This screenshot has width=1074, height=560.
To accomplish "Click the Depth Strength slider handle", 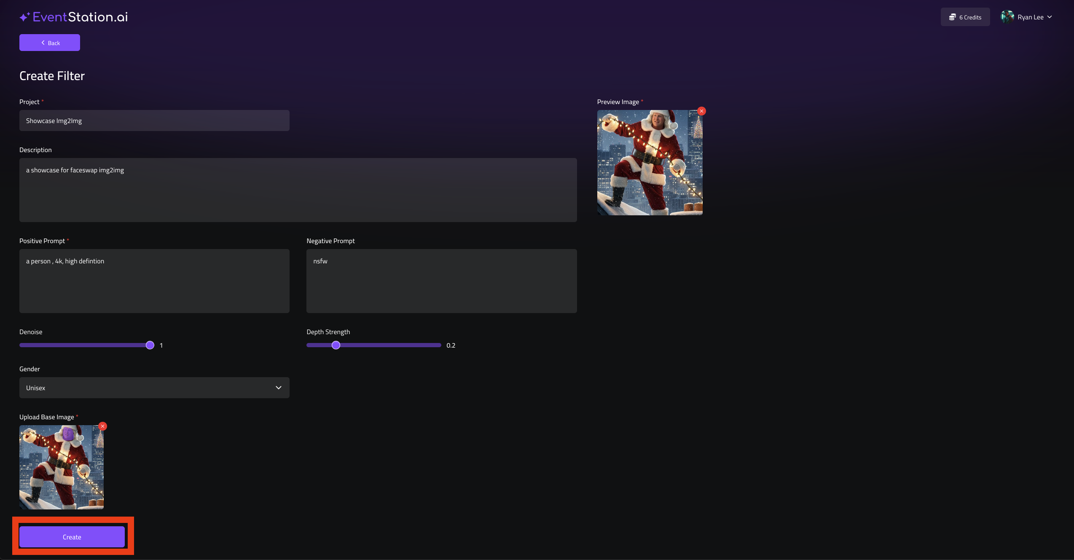I will pos(336,345).
